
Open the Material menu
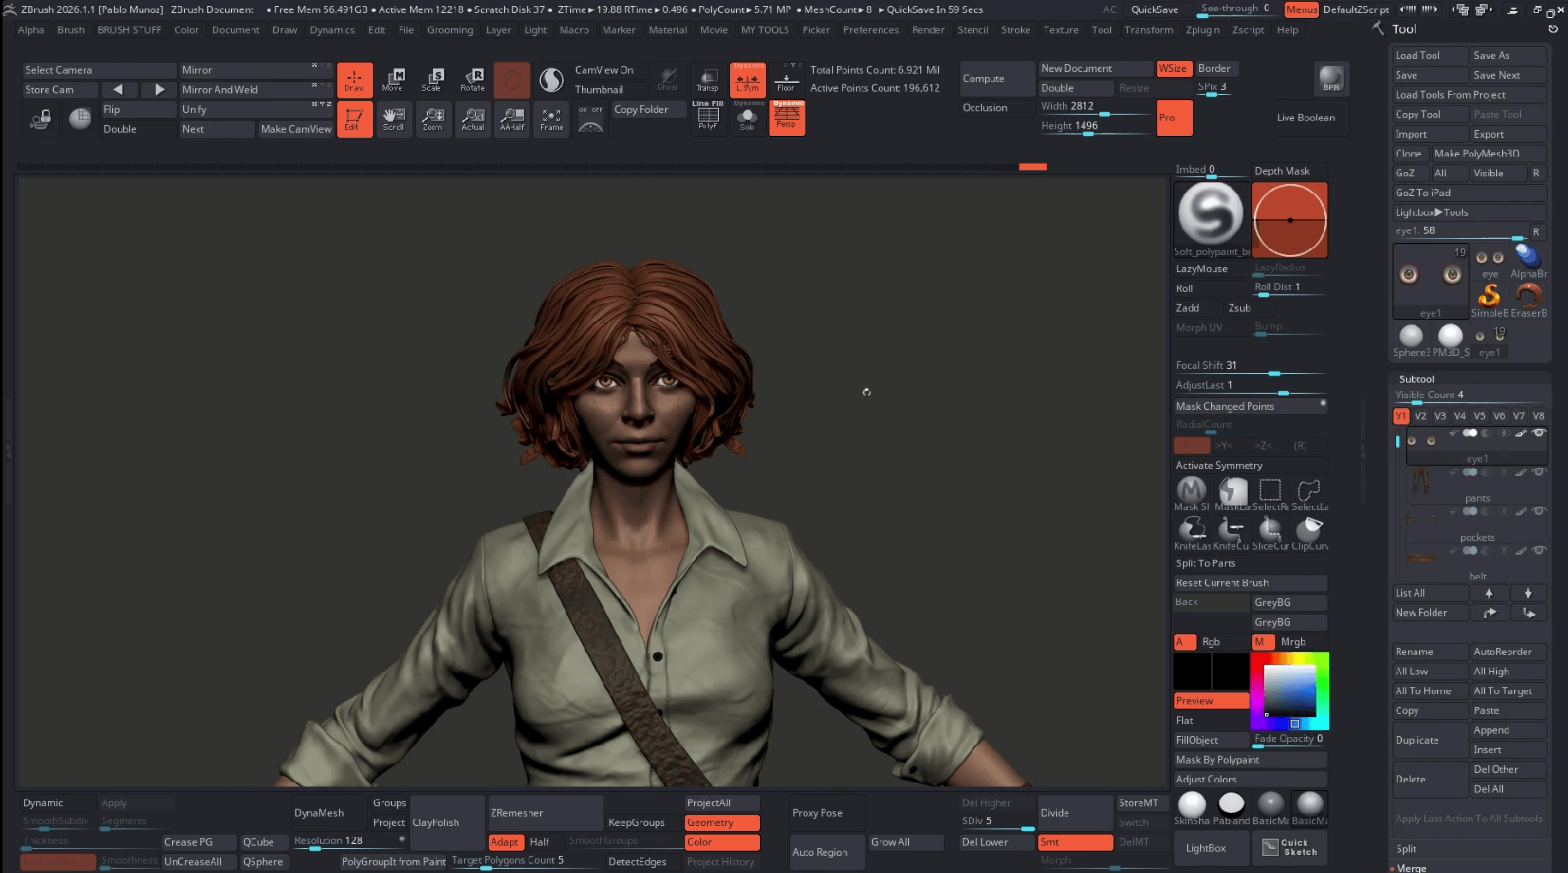click(667, 30)
